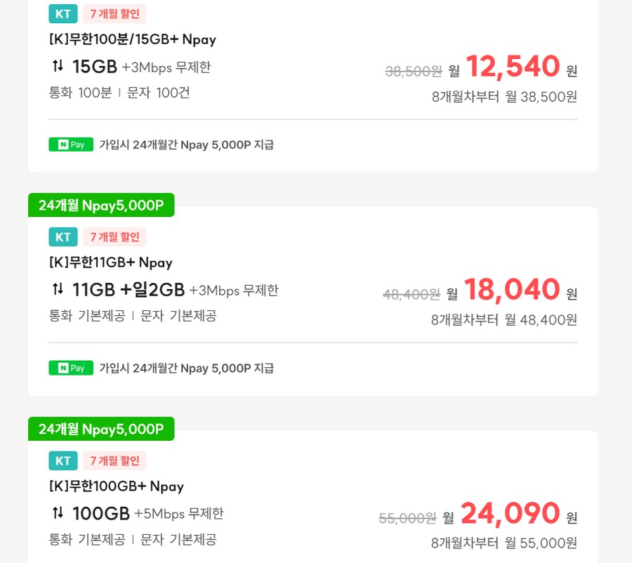Click the KT badge on the 100GB plan
The image size is (632, 563).
62,461
